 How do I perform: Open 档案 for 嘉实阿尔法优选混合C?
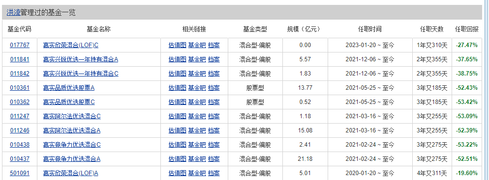214,116
